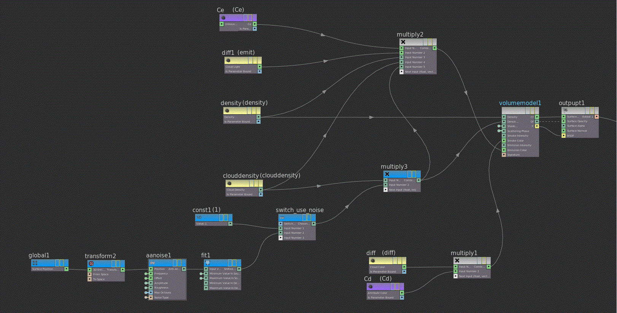Click switch_use_noise's Input Number 3 connector
617x313 pixels.
[281, 238]
